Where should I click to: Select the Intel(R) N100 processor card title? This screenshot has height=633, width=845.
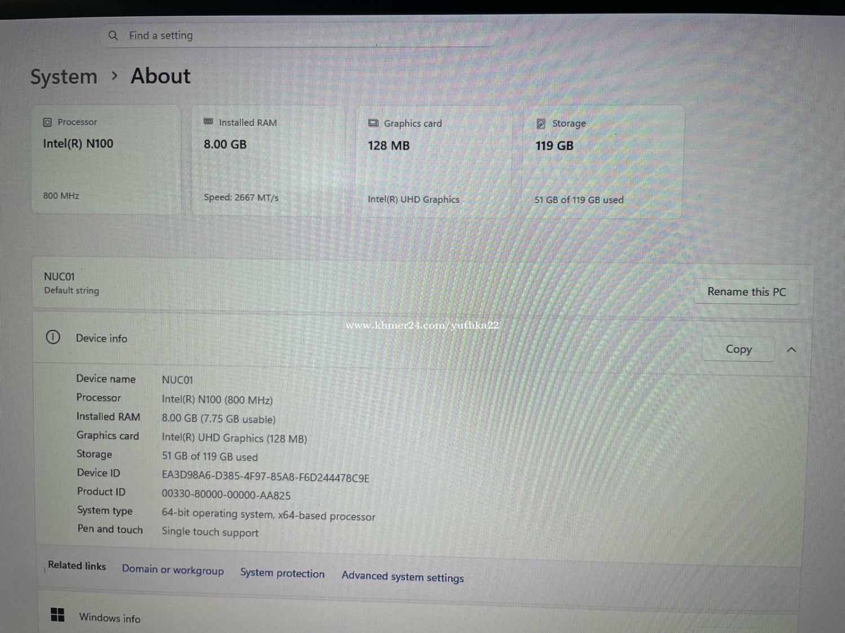tap(78, 143)
